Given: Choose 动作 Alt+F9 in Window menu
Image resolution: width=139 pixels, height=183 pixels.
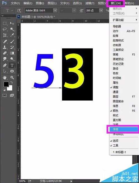Looking at the screenshot, I should (124, 31).
